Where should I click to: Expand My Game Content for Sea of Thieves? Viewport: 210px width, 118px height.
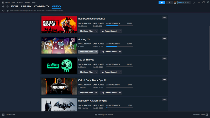[x=111, y=72]
